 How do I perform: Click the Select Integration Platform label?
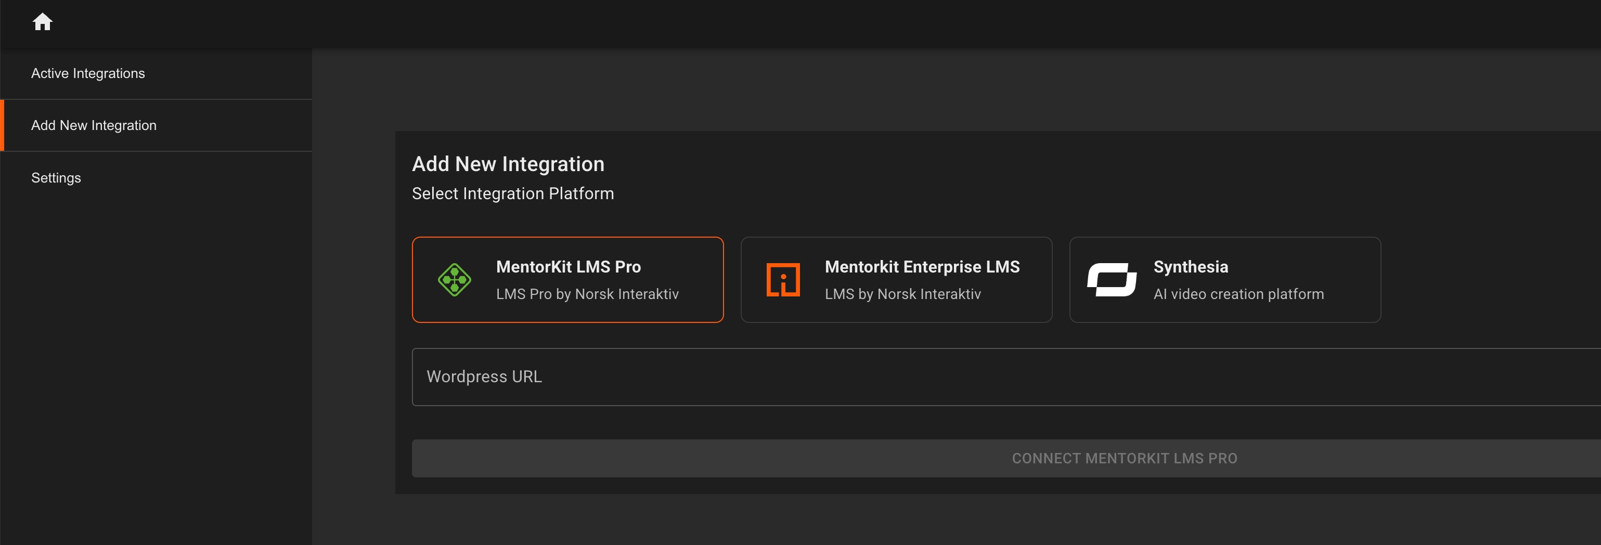point(513,194)
